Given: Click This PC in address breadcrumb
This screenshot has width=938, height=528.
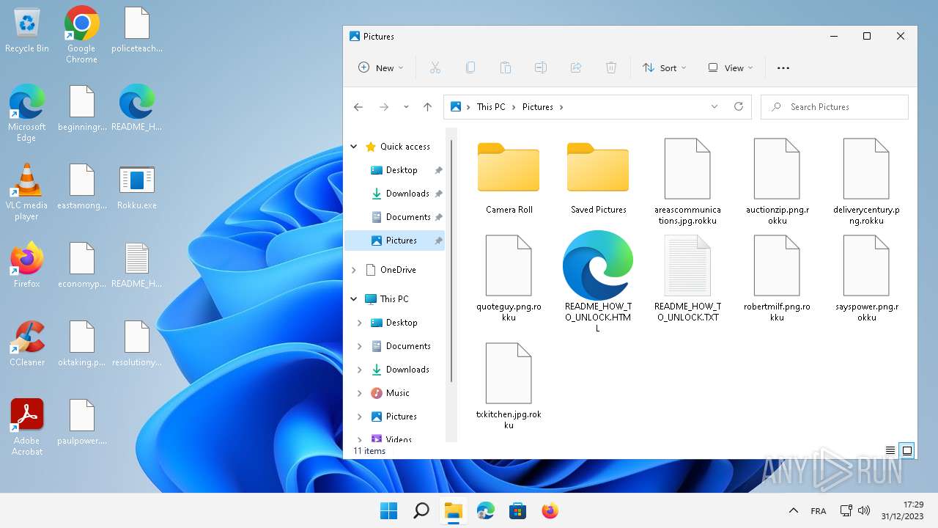Looking at the screenshot, I should (491, 107).
